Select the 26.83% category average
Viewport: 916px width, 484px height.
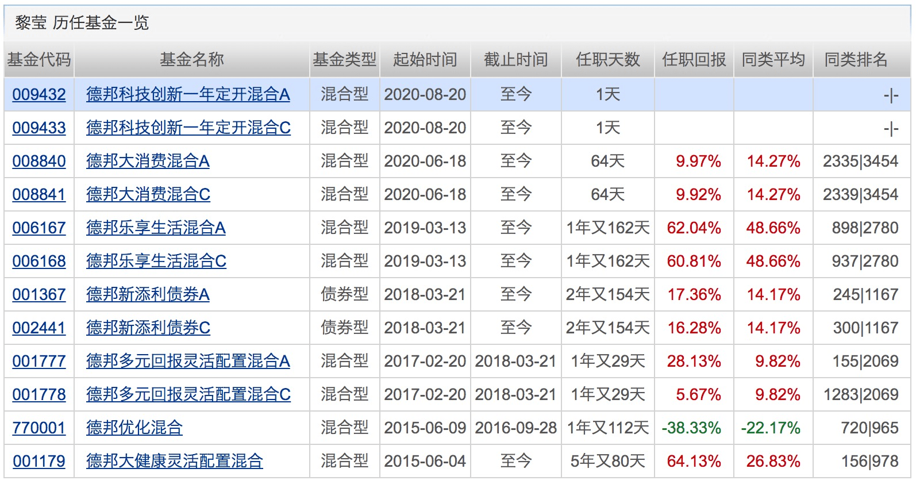[x=773, y=461]
